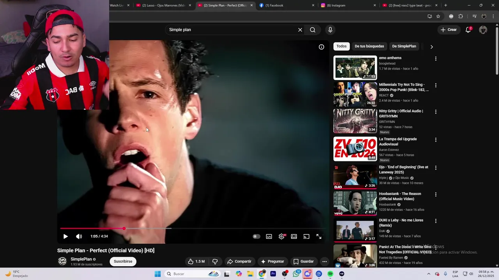Open the 'emo anthems' video thumbnail
The image size is (499, 280).
pyautogui.click(x=355, y=68)
